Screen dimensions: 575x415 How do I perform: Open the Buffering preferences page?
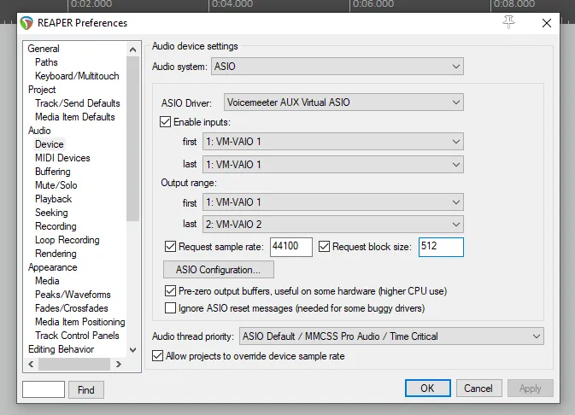coord(53,172)
